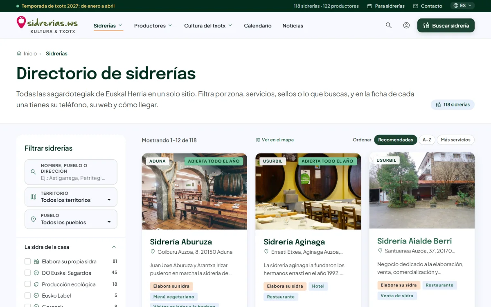Open Sidrería Aialde Berri photo
Viewport: 491px width, 307px height.
click(422, 190)
